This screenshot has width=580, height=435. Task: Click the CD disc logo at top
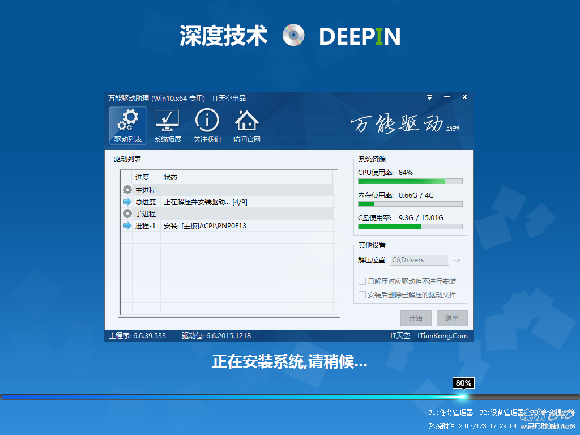coord(293,36)
